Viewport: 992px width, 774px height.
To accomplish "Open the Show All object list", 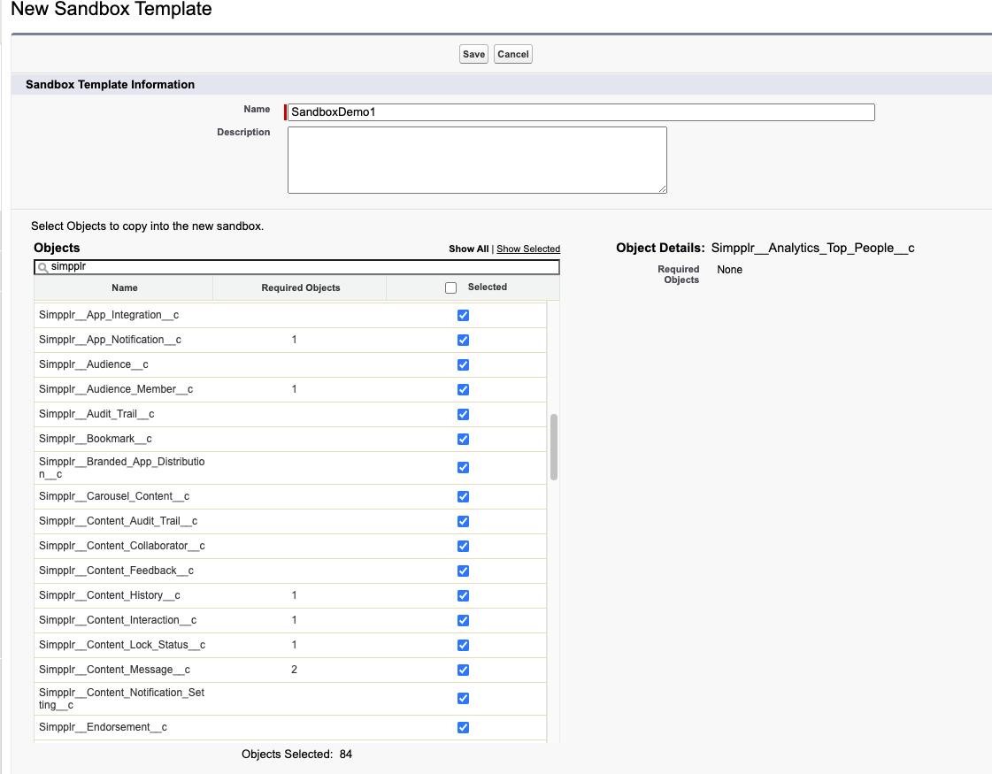I will click(468, 249).
